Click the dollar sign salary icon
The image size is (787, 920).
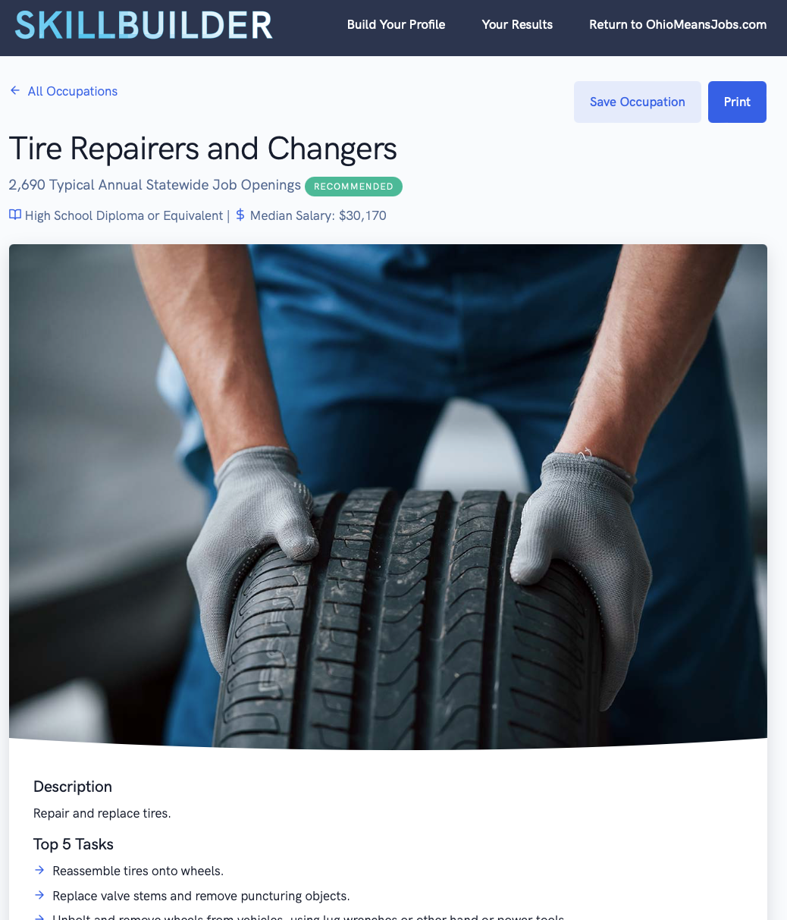[x=240, y=215]
